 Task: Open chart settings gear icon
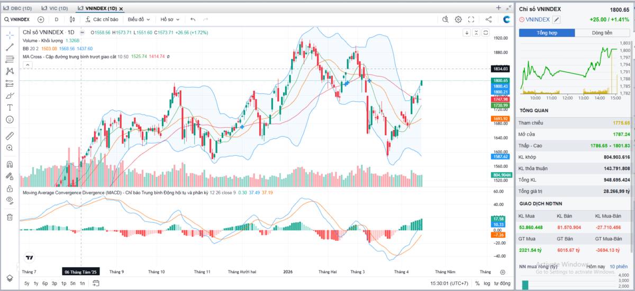click(x=458, y=20)
